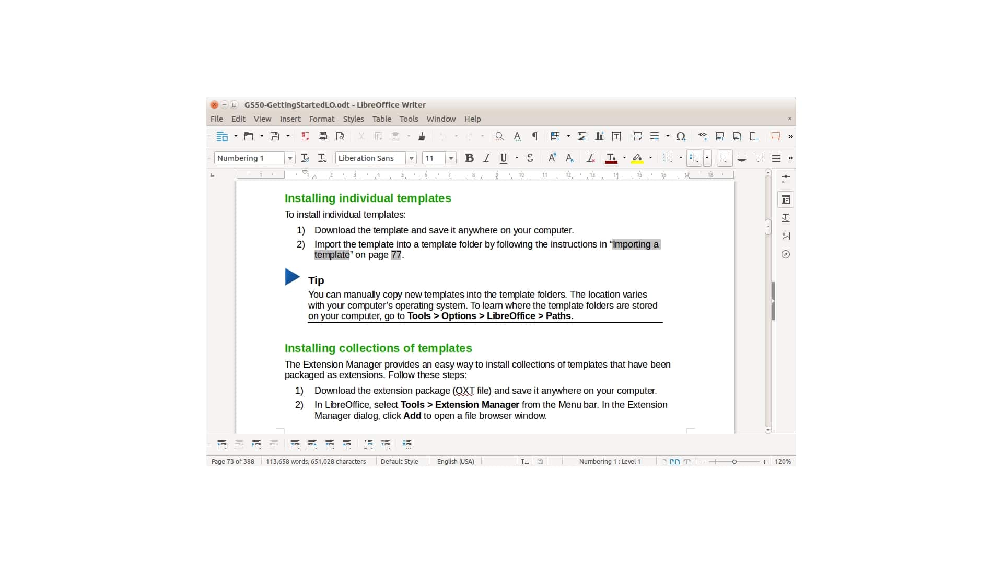Click the Strikethrough formatting icon

pos(530,158)
